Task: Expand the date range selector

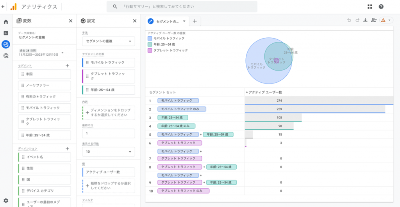Action: pos(62,53)
